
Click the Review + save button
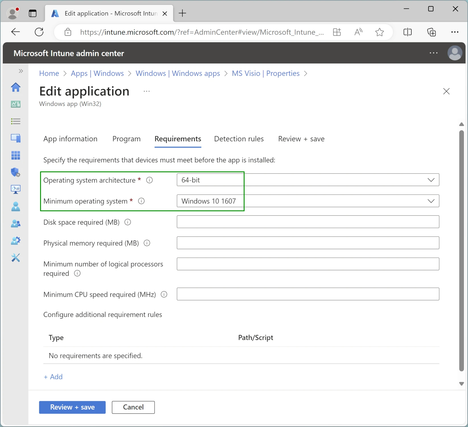pyautogui.click(x=72, y=407)
